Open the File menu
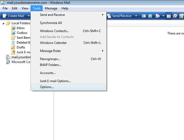This screenshot has height=140, width=184. (x=5, y=8)
